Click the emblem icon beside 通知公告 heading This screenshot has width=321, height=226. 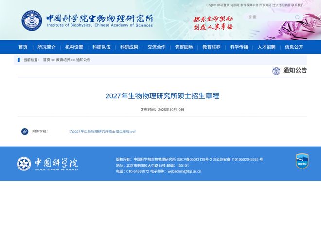[276, 71]
